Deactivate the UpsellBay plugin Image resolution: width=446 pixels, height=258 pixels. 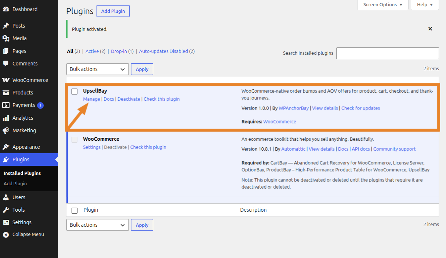click(129, 99)
